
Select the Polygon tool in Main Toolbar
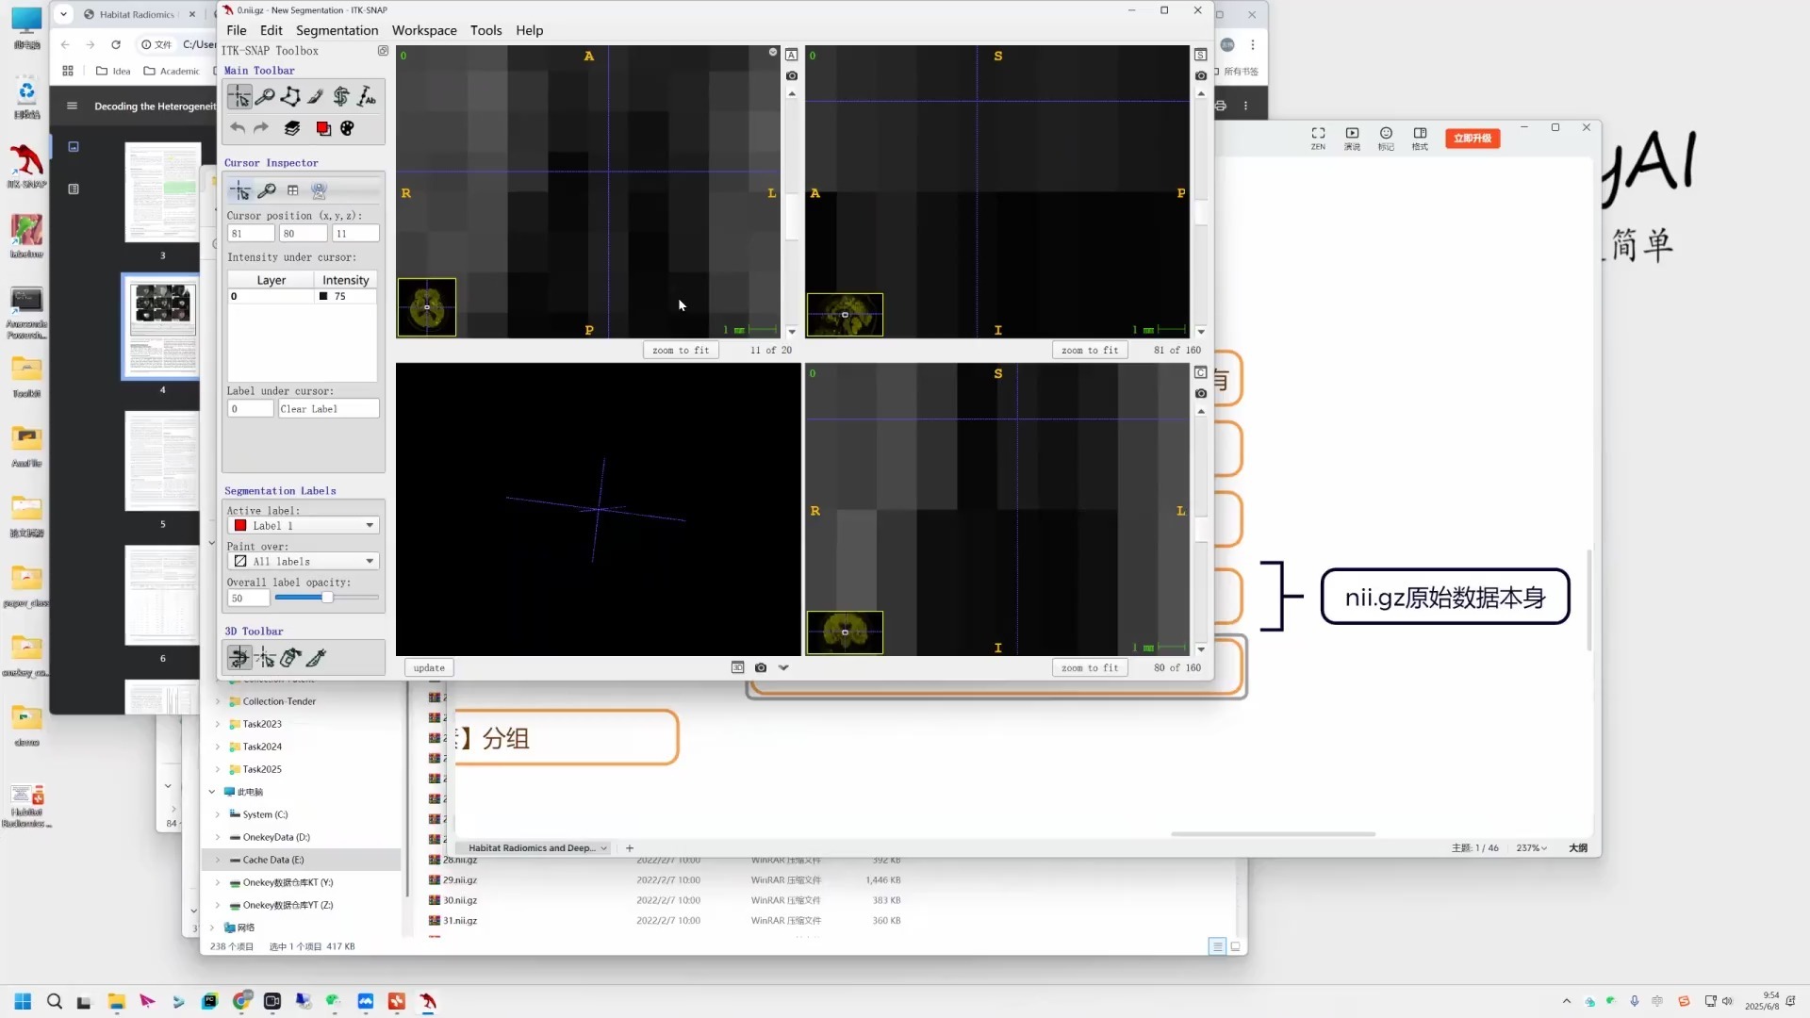click(290, 96)
